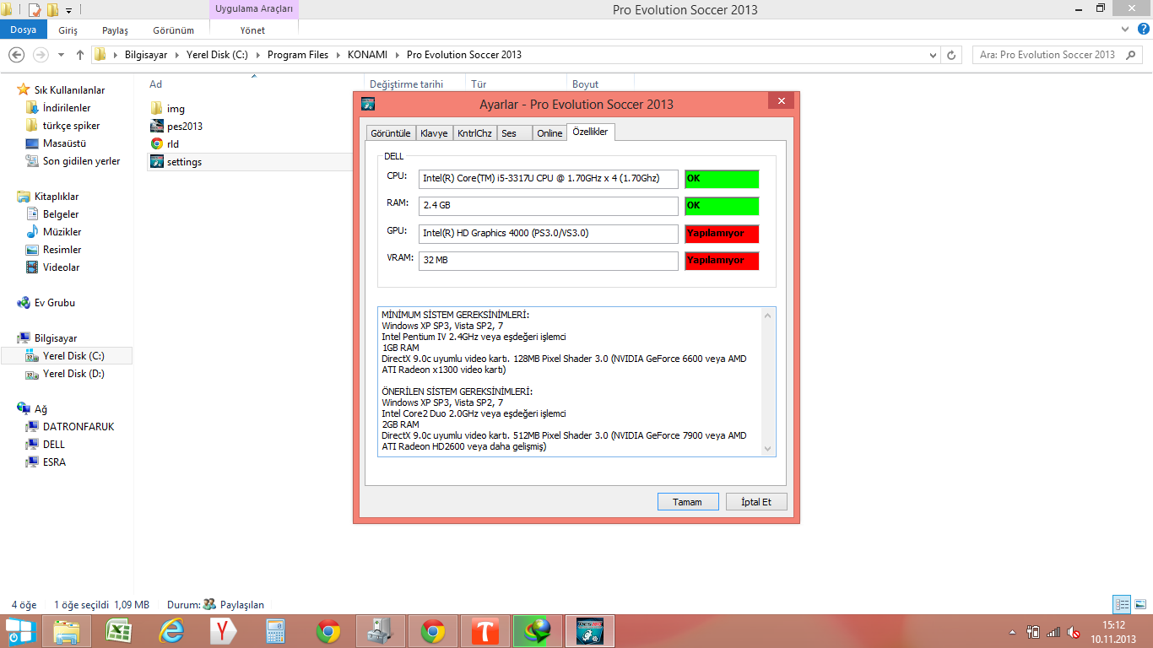Click the Explorer Back arrow button

[x=16, y=55]
